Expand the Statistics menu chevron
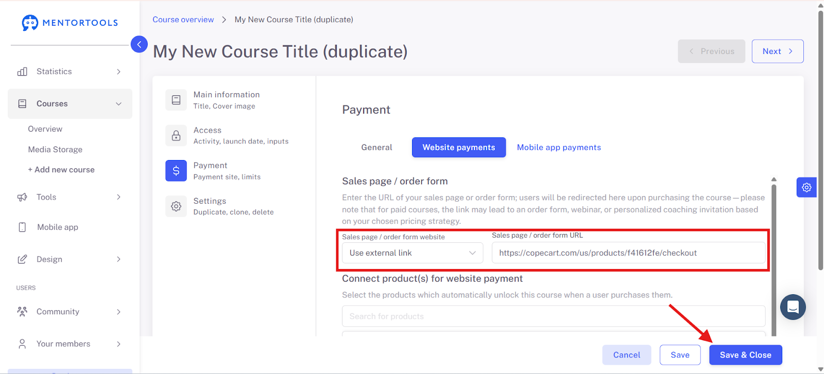This screenshot has height=374, width=824. 118,72
